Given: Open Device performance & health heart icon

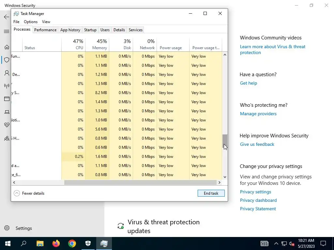Looking at the screenshot, I should [x=7, y=125].
